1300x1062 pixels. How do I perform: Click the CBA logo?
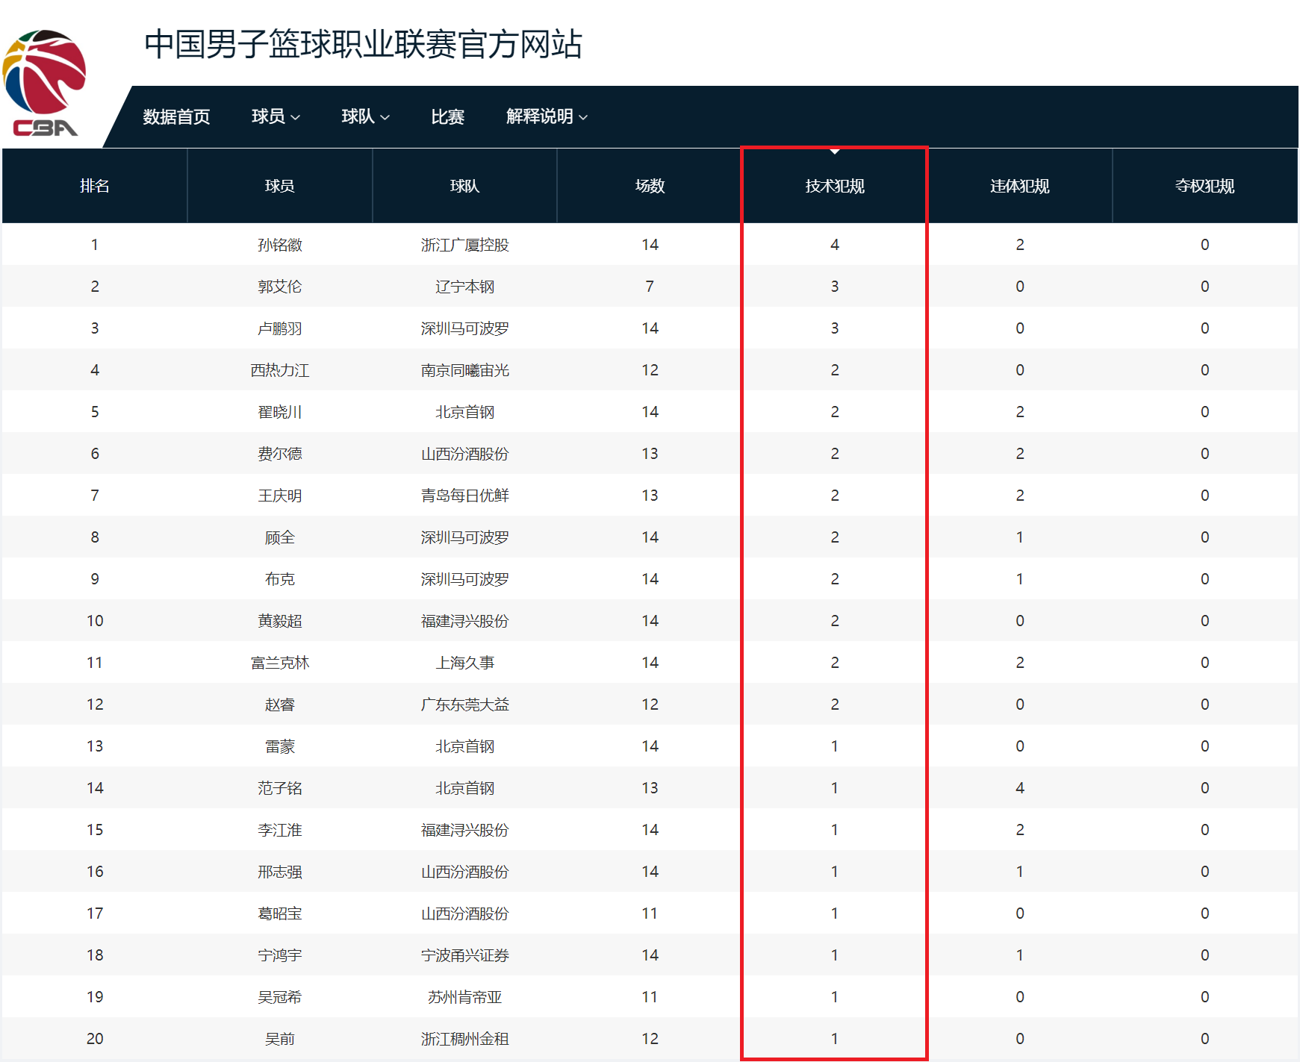pos(45,84)
